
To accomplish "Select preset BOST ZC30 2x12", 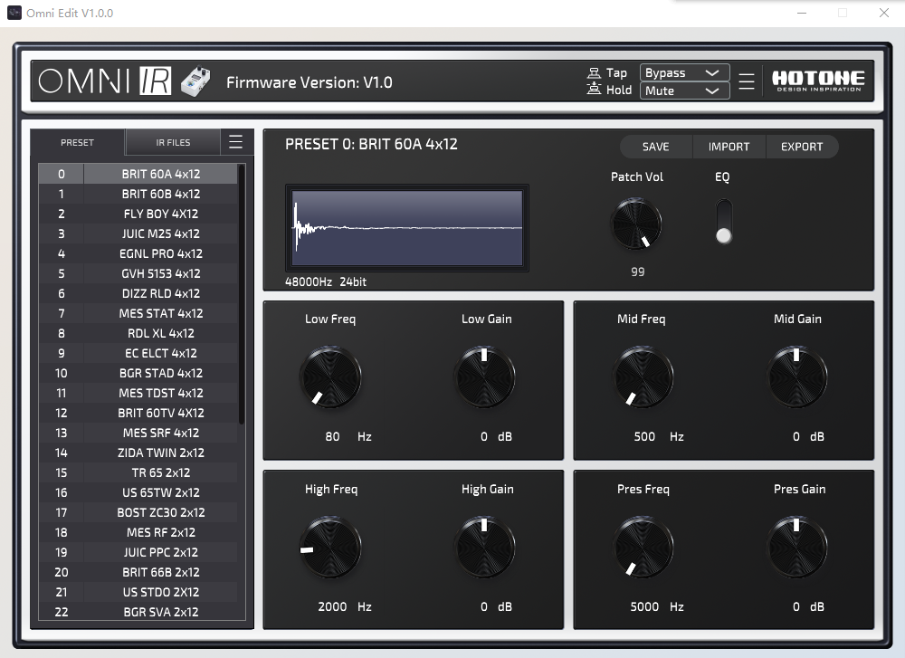I will 138,512.
